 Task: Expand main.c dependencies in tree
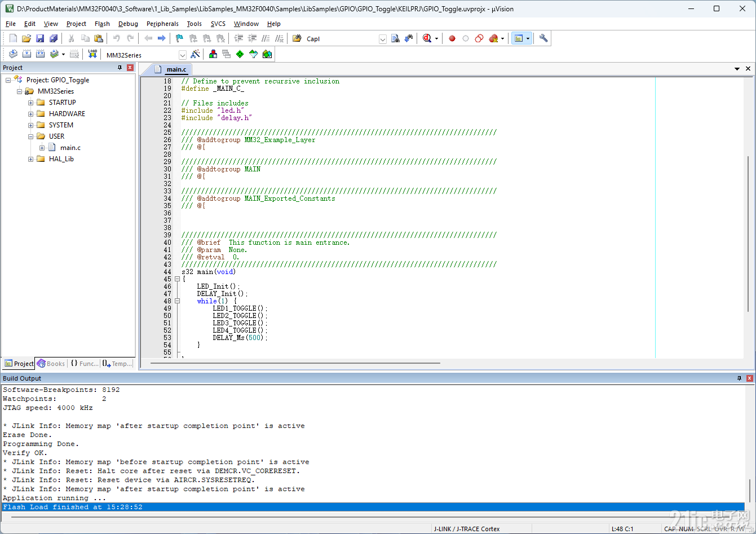pyautogui.click(x=42, y=148)
